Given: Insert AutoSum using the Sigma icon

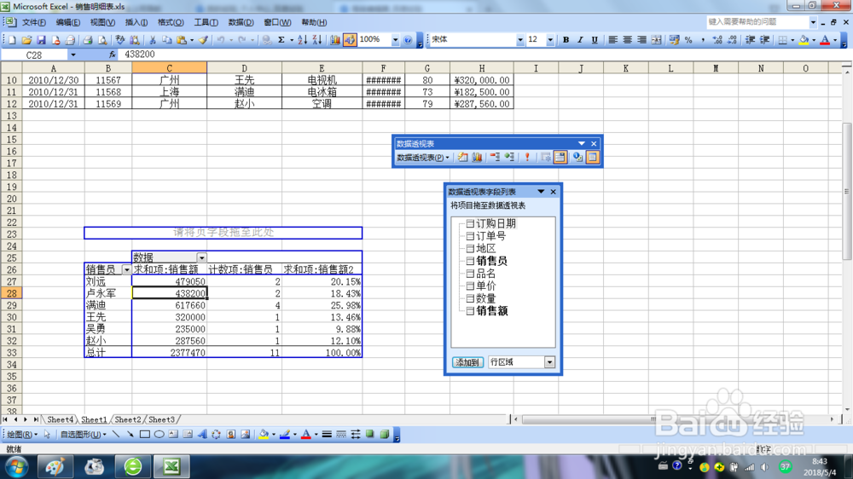Looking at the screenshot, I should pyautogui.click(x=281, y=40).
